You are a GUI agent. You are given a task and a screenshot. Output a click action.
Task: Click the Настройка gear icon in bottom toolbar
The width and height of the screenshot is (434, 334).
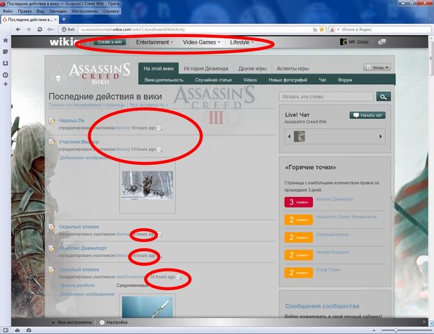102,322
